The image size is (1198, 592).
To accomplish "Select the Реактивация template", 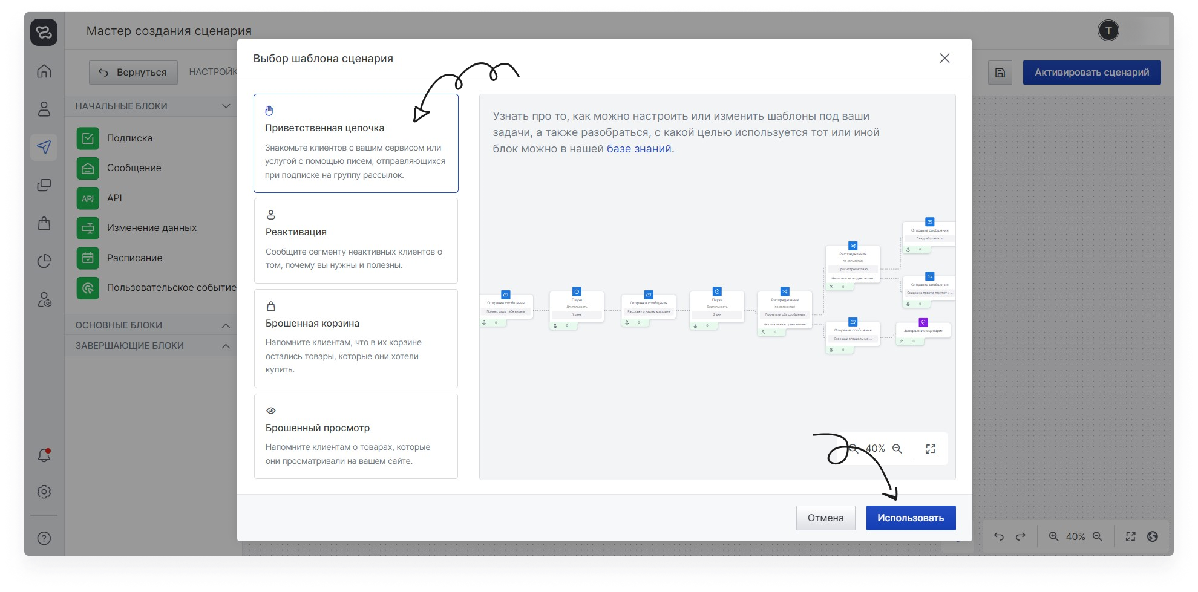I will [x=356, y=241].
